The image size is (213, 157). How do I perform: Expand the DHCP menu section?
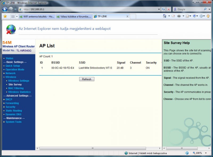click(9, 100)
